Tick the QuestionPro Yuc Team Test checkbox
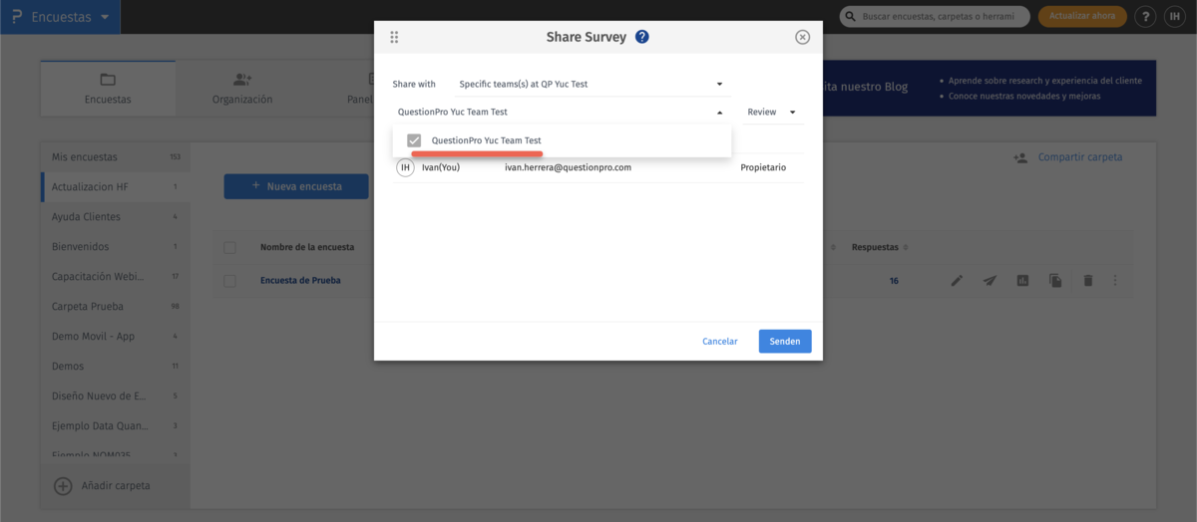The height and width of the screenshot is (522, 1197). tap(415, 140)
